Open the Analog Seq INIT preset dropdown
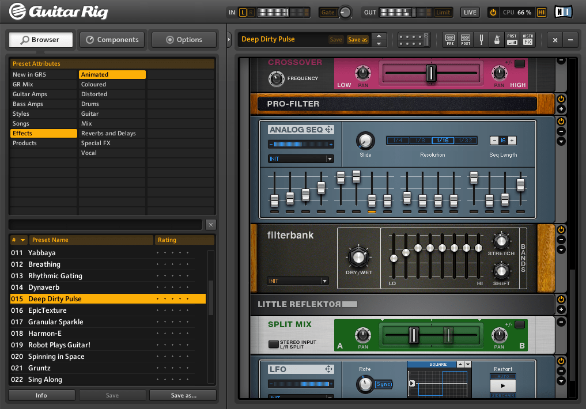Viewport: 586px width, 409px height. 300,159
